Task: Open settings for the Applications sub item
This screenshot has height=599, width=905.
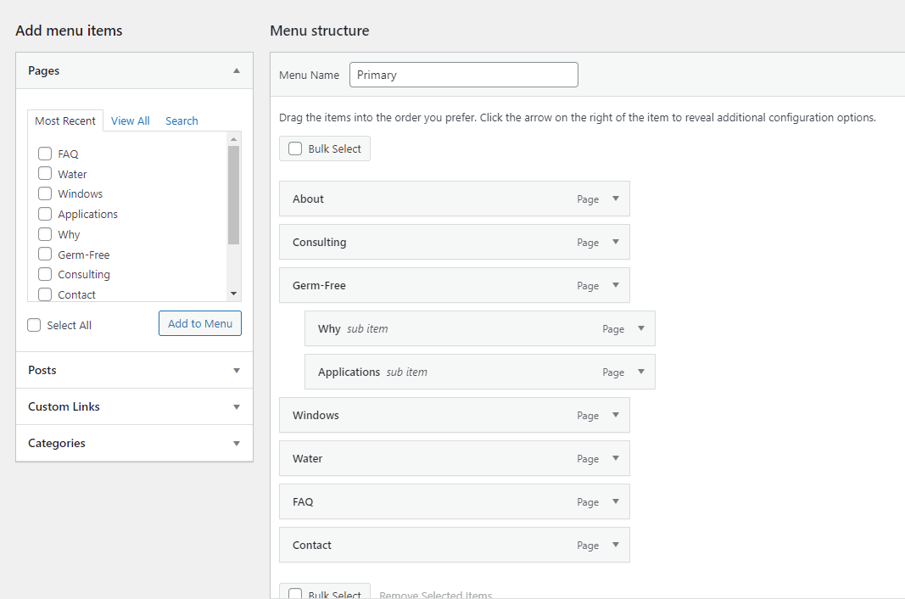Action: tap(640, 372)
